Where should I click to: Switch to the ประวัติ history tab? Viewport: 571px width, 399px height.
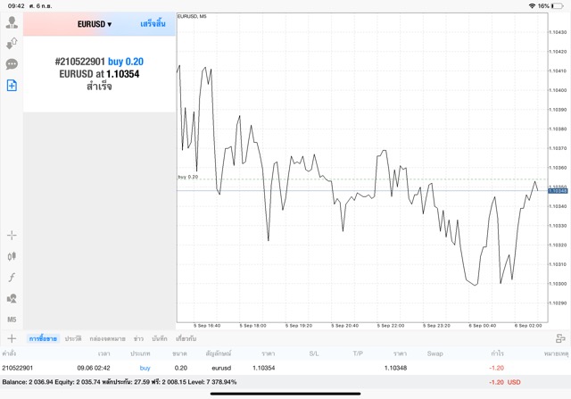coord(73,338)
